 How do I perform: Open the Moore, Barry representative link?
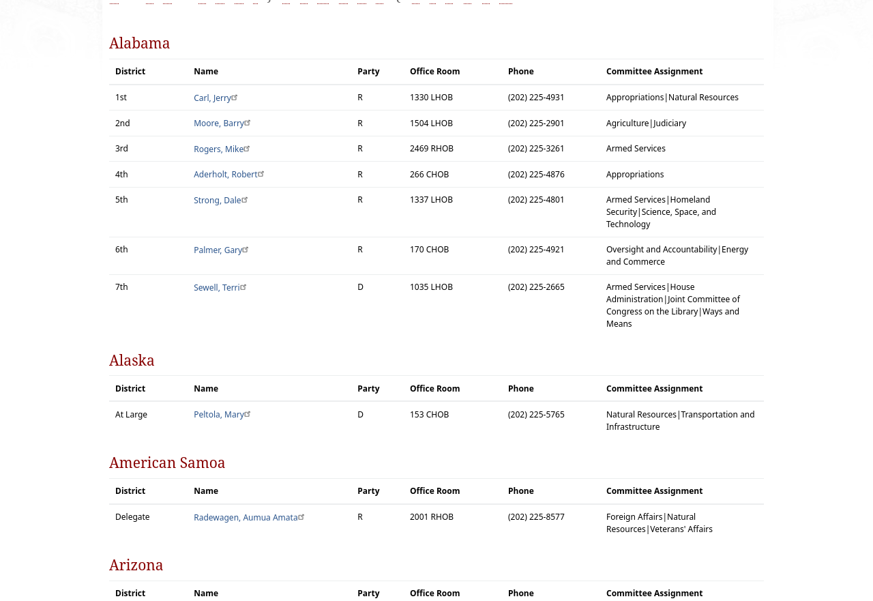(218, 123)
